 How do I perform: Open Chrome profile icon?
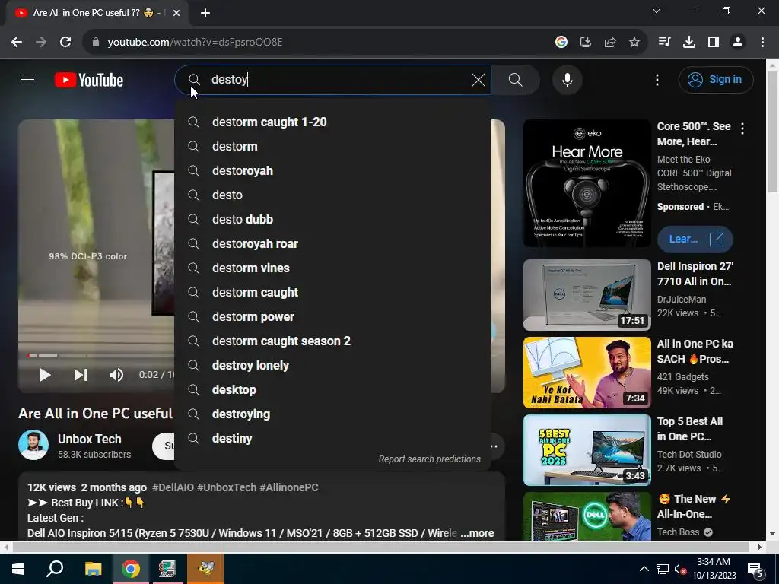(738, 43)
